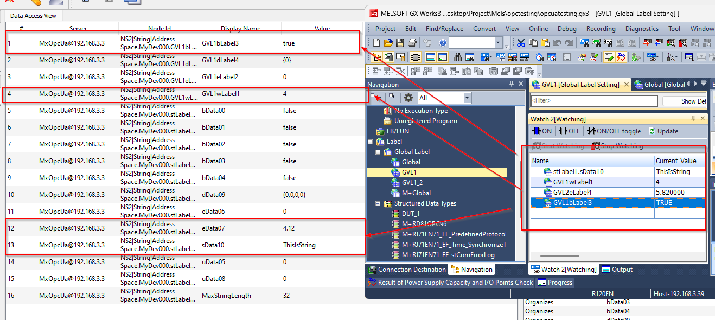Collapse the Global Label tree node
Image resolution: width=715 pixels, height=320 pixels.
(x=379, y=152)
